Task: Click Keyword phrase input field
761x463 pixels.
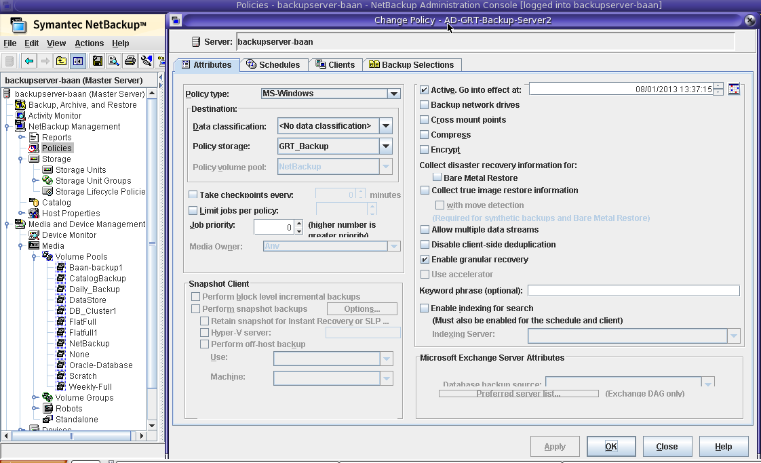Action: pyautogui.click(x=633, y=291)
